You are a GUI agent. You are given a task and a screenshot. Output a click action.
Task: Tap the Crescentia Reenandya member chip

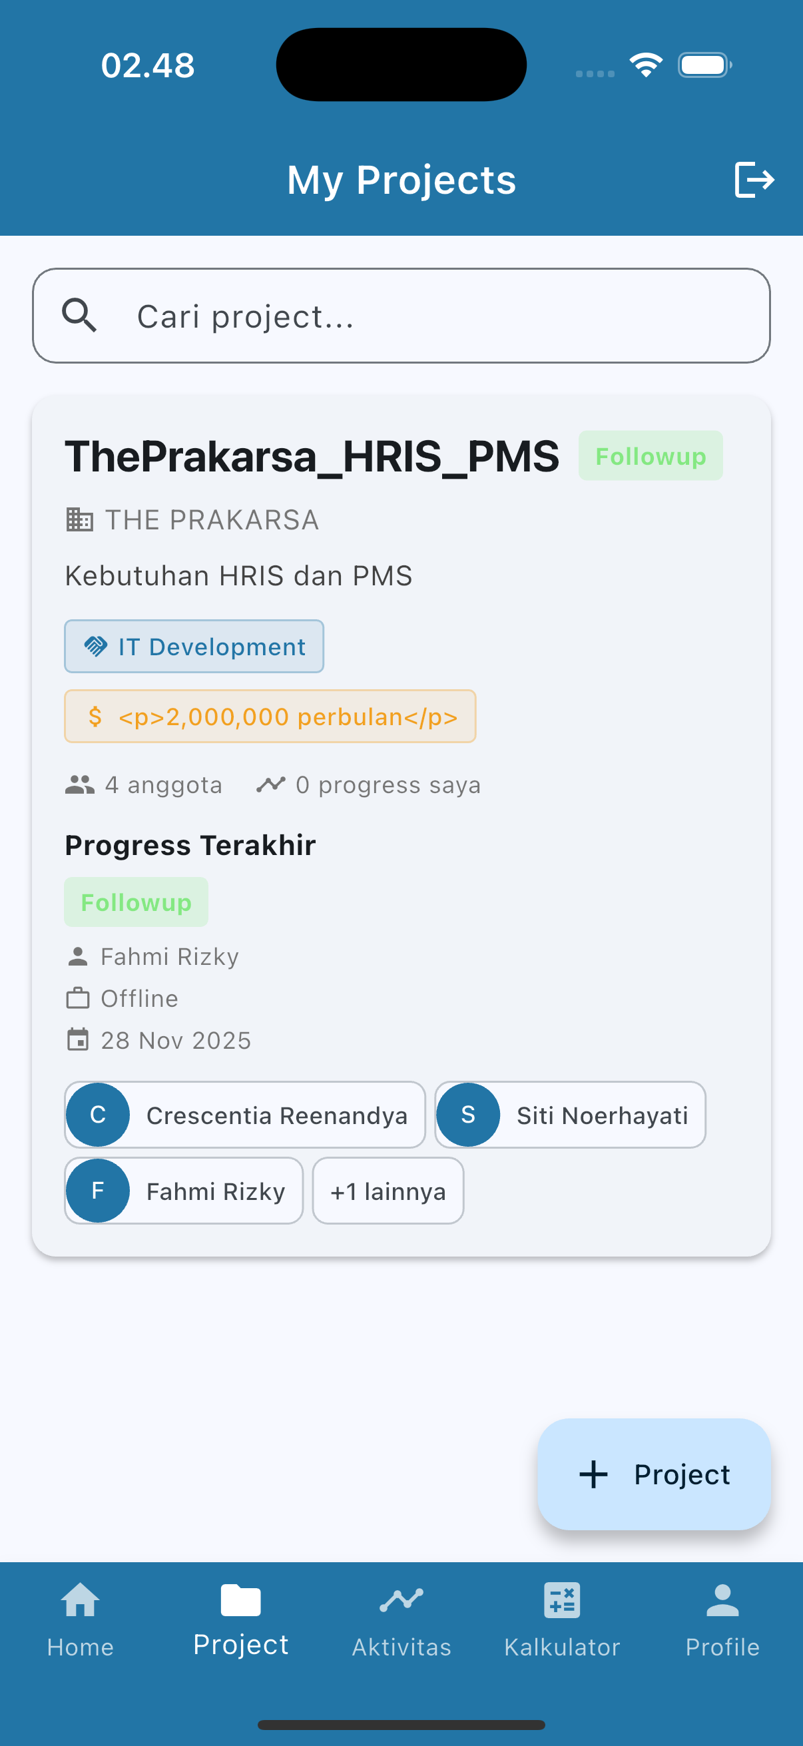244,1115
